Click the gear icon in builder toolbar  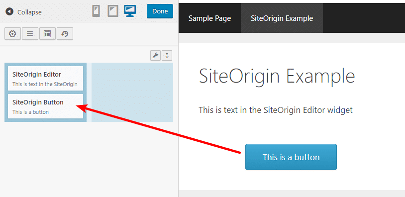(x=12, y=34)
